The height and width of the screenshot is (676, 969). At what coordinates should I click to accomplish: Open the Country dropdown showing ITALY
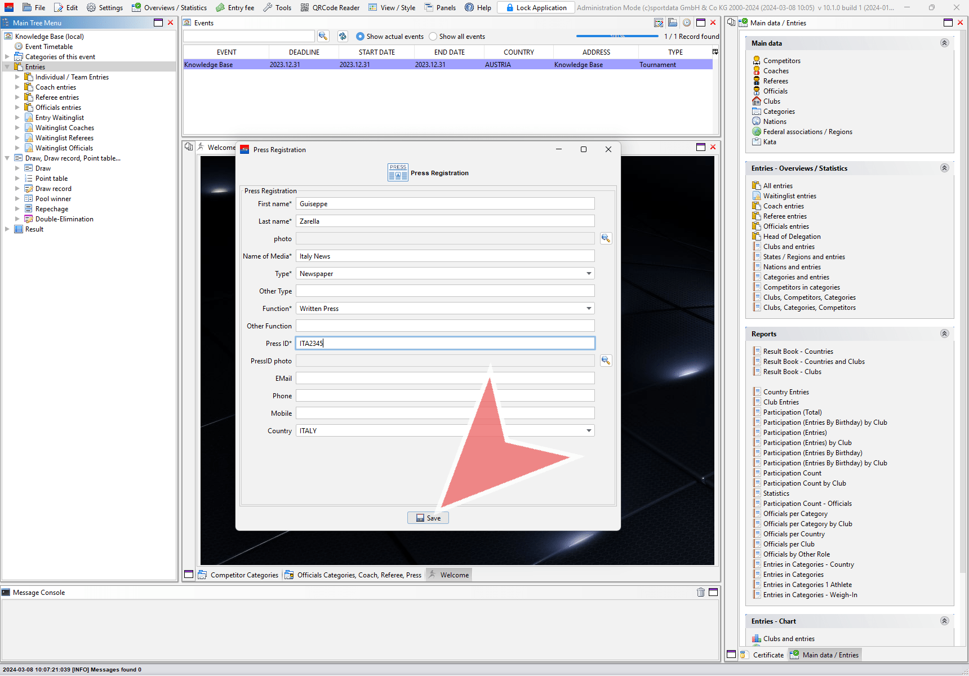click(589, 431)
